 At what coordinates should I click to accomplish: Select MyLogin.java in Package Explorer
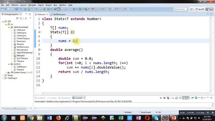pyautogui.click(x=22, y=50)
